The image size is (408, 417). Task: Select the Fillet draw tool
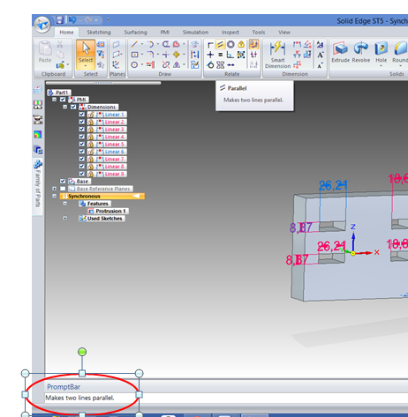pos(150,55)
